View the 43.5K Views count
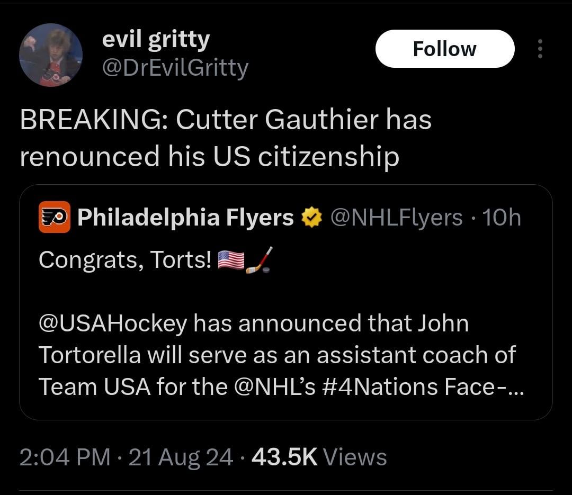Image resolution: width=572 pixels, height=495 pixels. 319,457
